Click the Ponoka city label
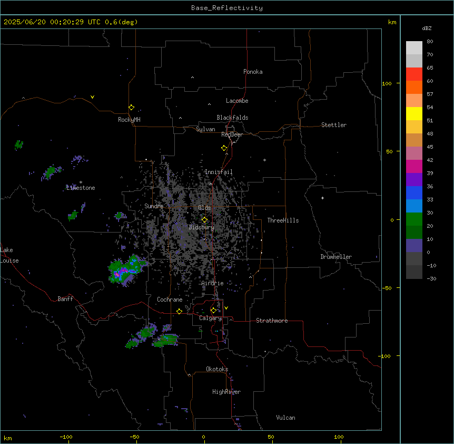The image size is (454, 444). click(253, 72)
